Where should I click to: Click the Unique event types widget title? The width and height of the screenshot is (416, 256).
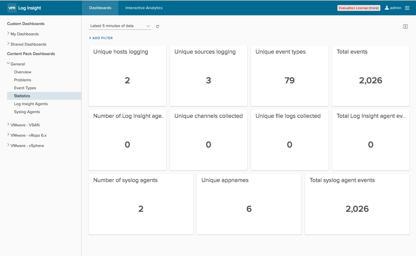tap(281, 52)
